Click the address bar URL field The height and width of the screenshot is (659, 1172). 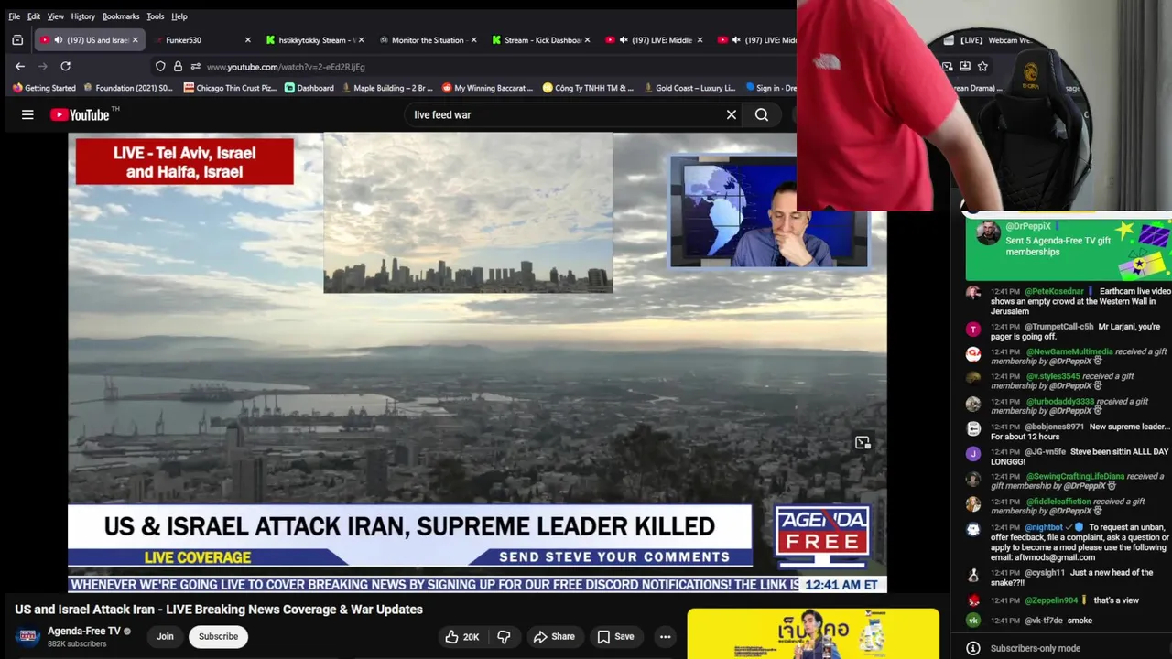click(x=549, y=67)
